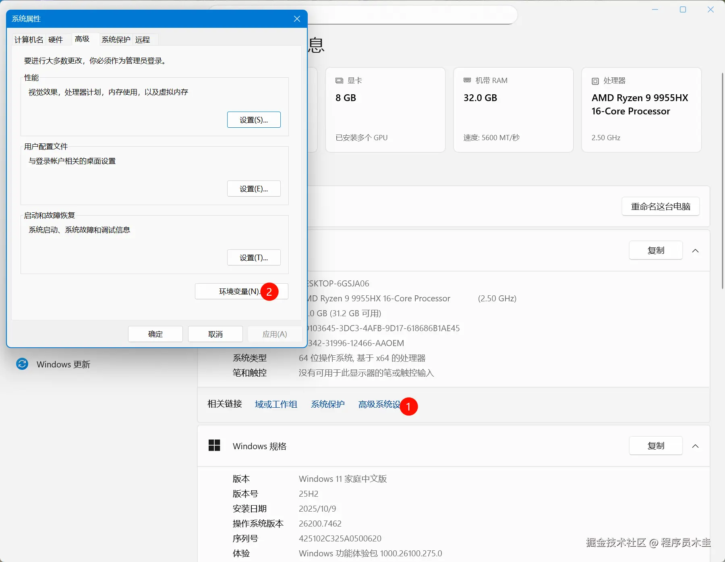Open user profiles 设置(E)... button
Image resolution: width=725 pixels, height=562 pixels.
click(254, 189)
